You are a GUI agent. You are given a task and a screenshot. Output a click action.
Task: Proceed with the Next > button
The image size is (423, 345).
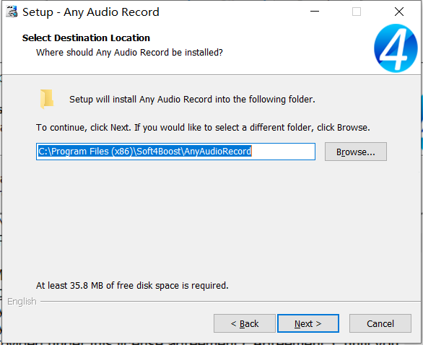click(x=308, y=323)
